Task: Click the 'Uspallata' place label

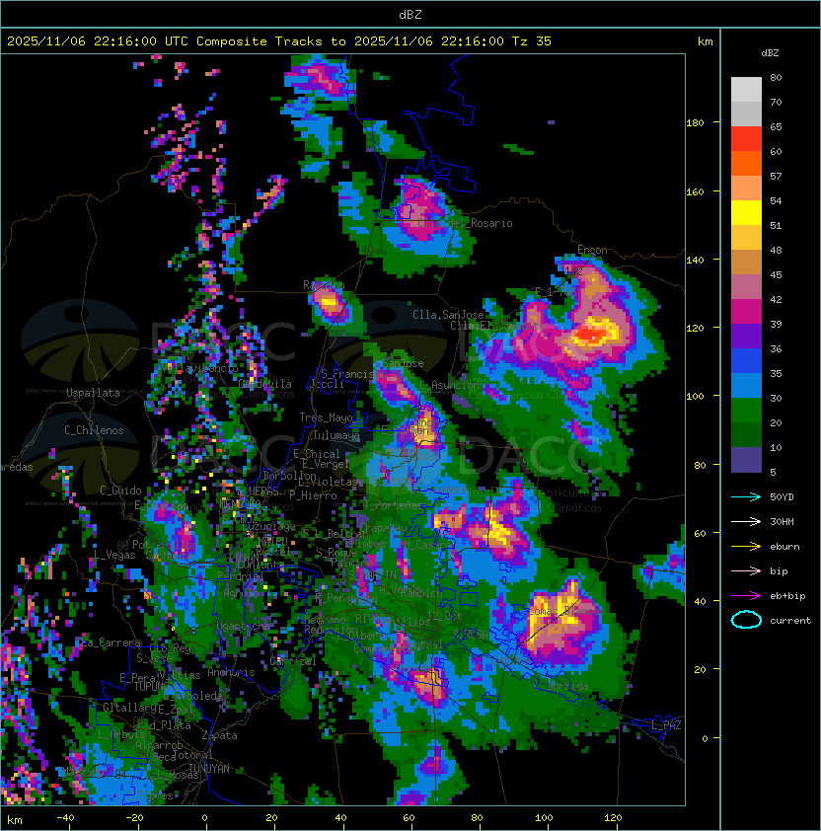Action: [x=93, y=393]
